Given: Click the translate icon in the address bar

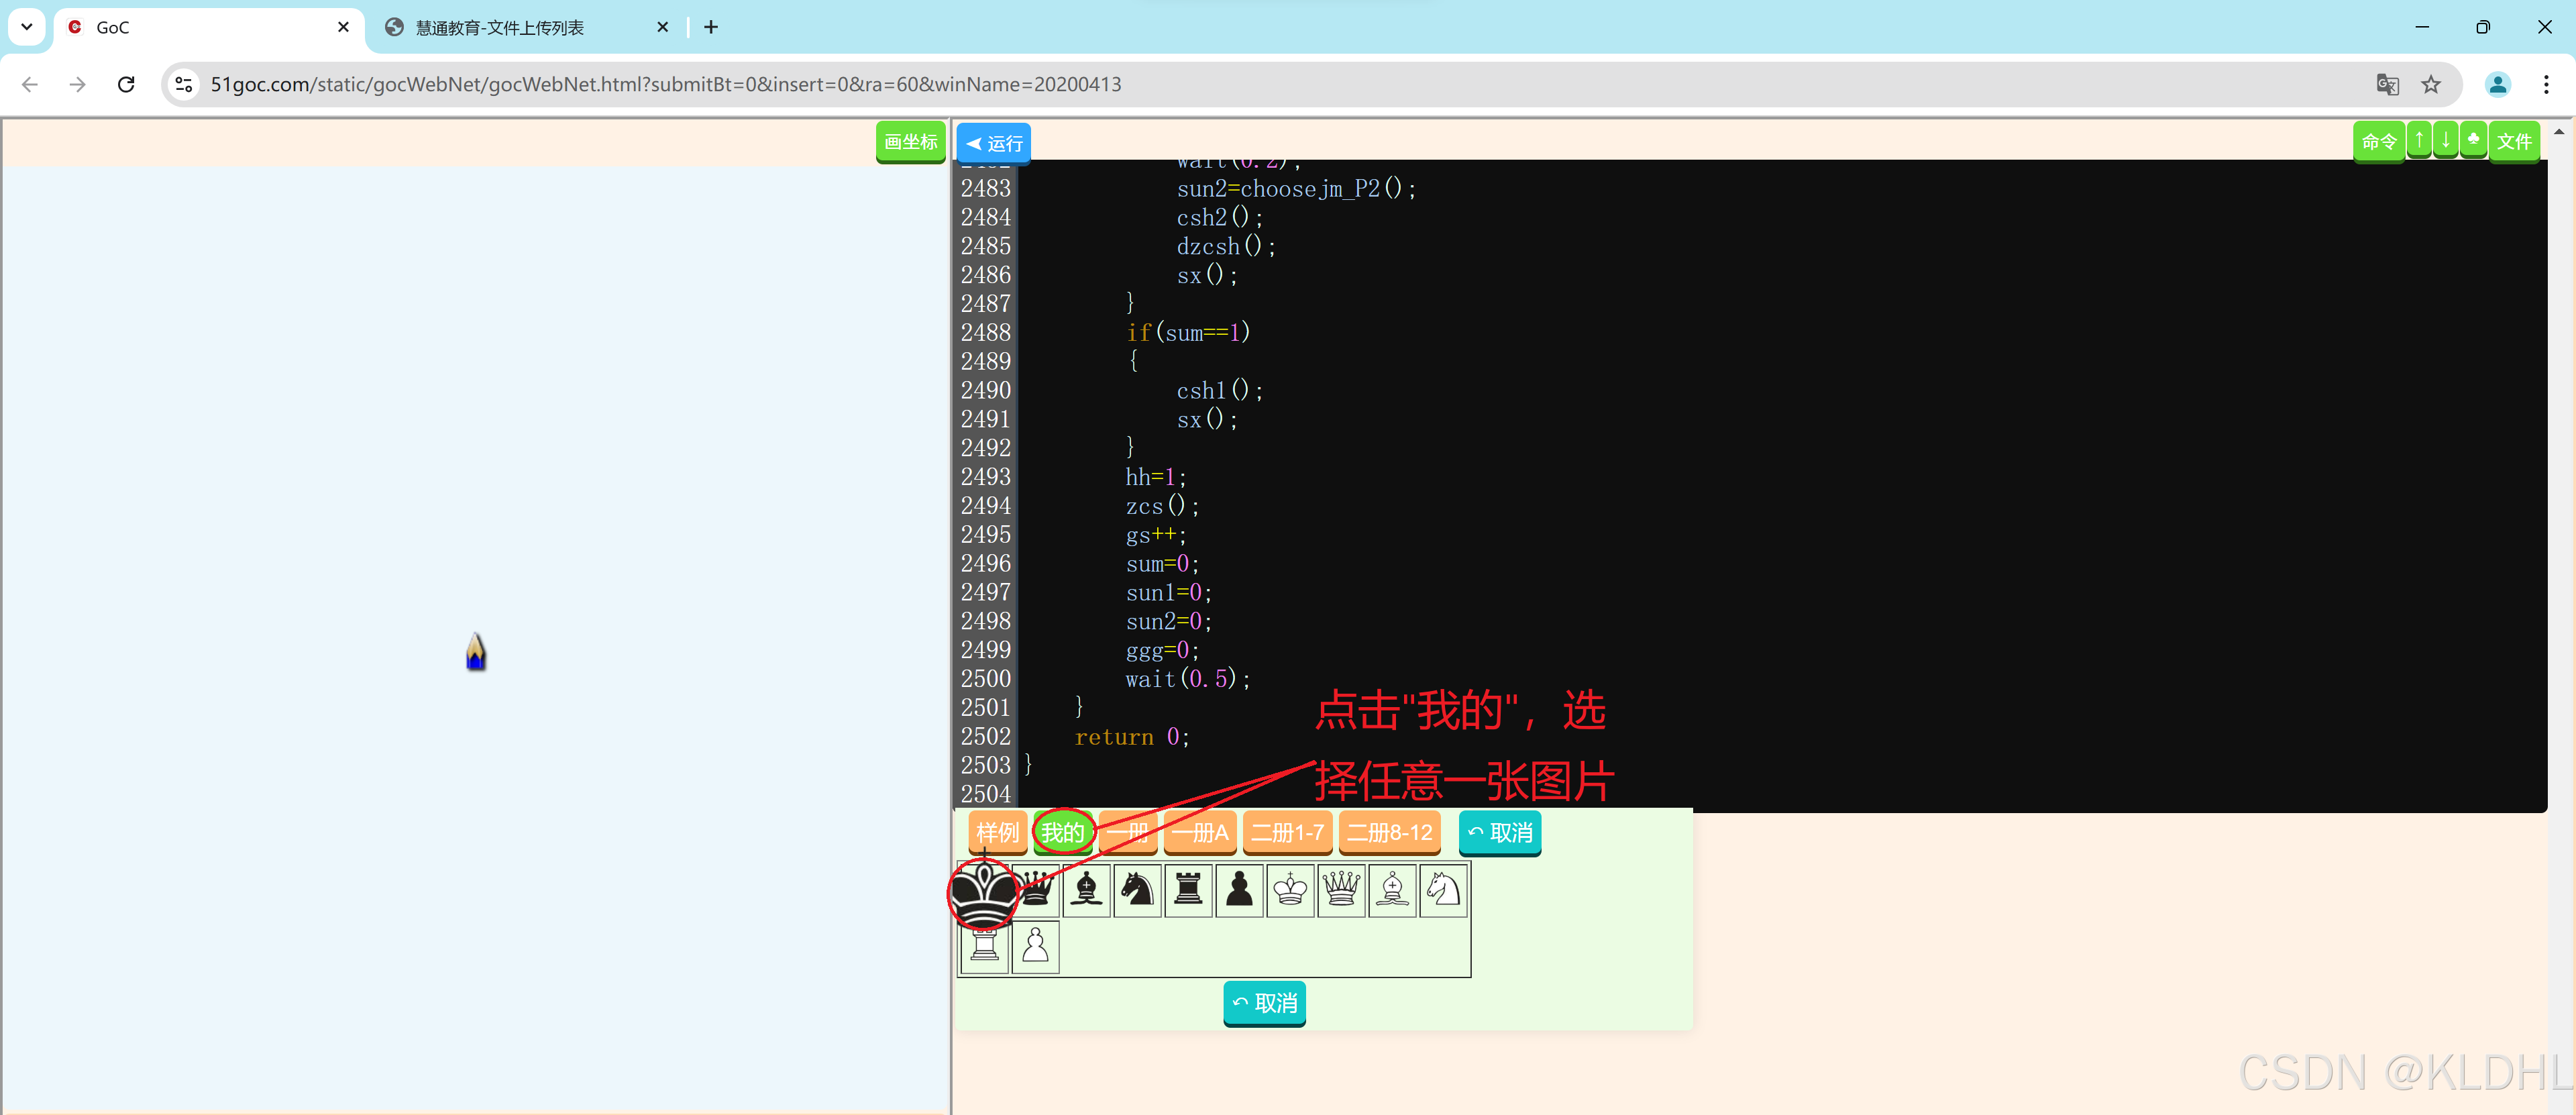Looking at the screenshot, I should point(2387,84).
